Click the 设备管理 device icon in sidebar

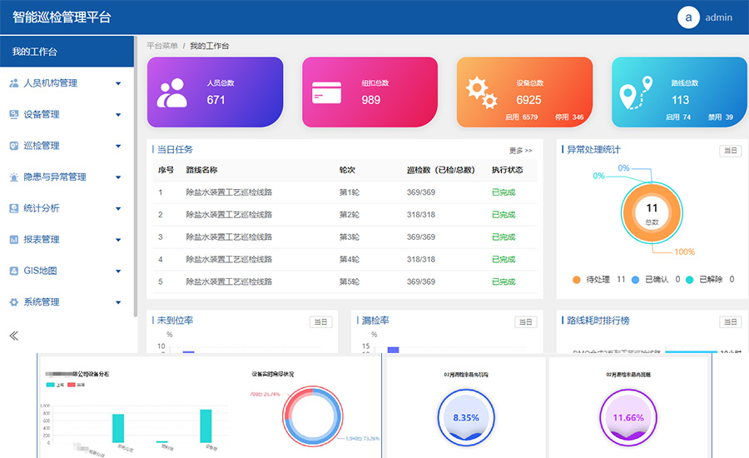pos(14,114)
